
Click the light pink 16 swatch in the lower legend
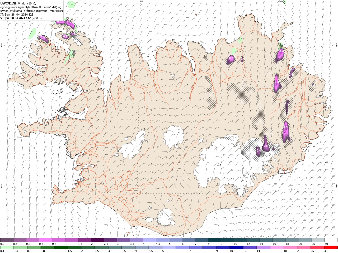click(277, 247)
